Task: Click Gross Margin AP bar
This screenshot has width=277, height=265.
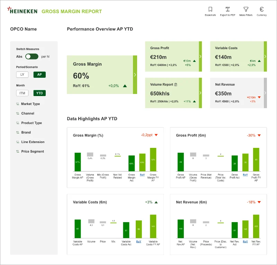Action: (x=78, y=162)
